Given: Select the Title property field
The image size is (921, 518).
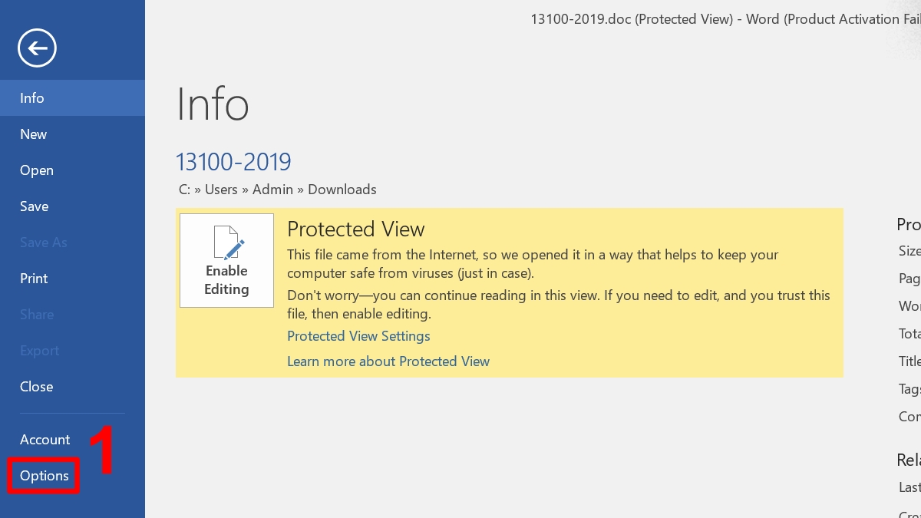Looking at the screenshot, I should pos(909,361).
